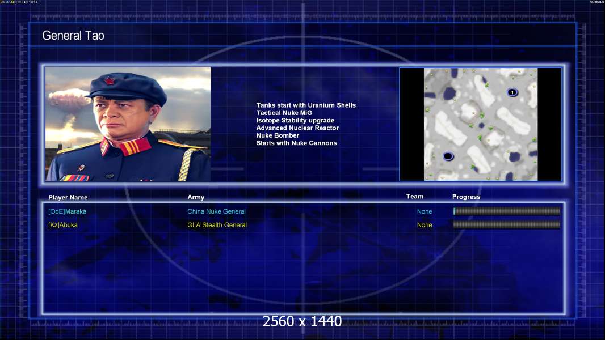
Task: Click China Nuke General army entry
Action: [x=216, y=211]
